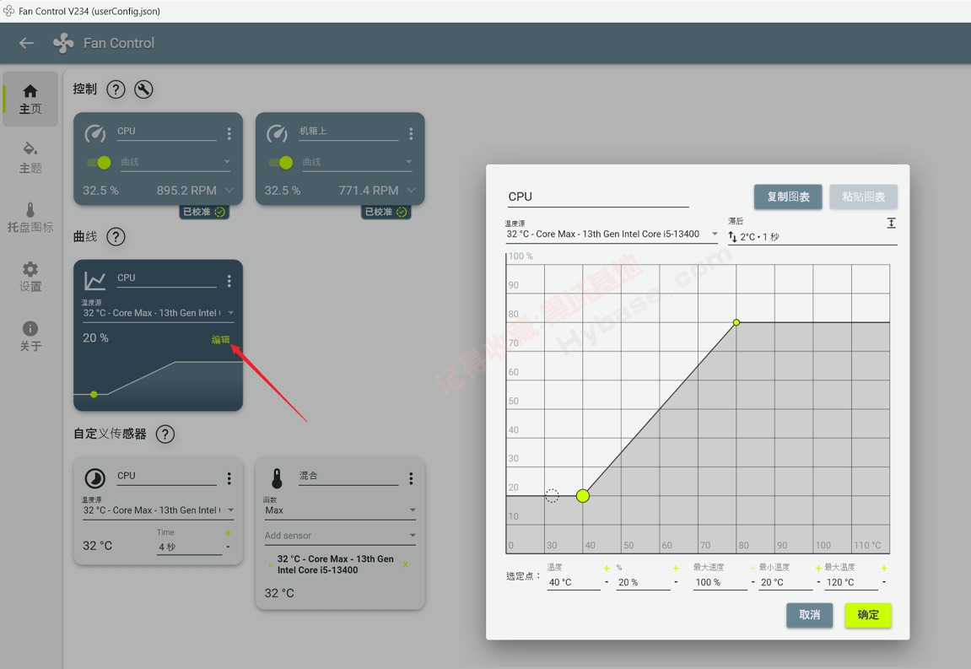The width and height of the screenshot is (971, 669).
Task: Open the 函数 Max dropdown on 混合 card
Action: coord(412,510)
